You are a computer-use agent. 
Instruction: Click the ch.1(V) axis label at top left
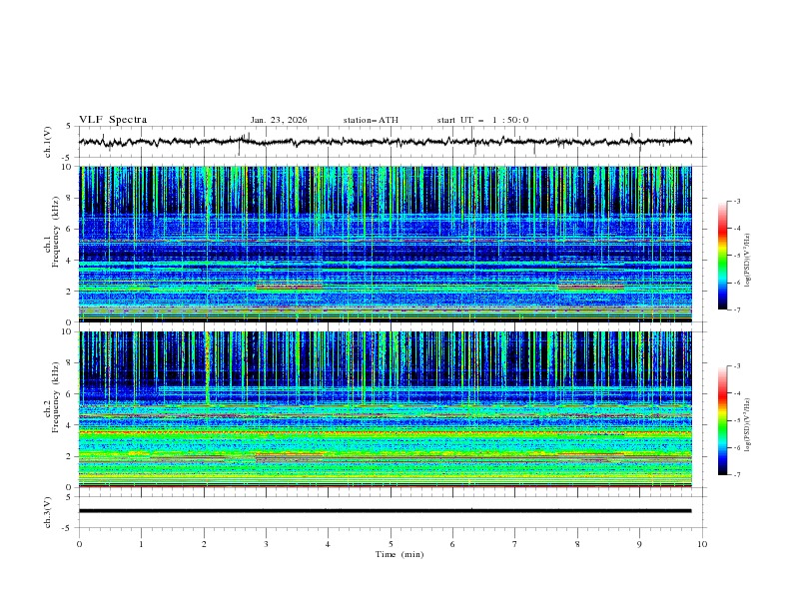(50, 142)
